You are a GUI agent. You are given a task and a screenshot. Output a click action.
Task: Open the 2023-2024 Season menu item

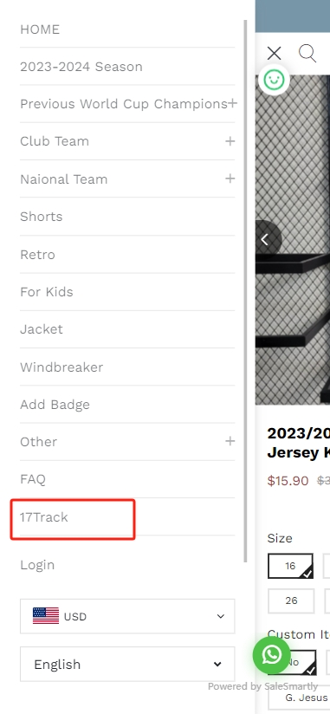(81, 67)
